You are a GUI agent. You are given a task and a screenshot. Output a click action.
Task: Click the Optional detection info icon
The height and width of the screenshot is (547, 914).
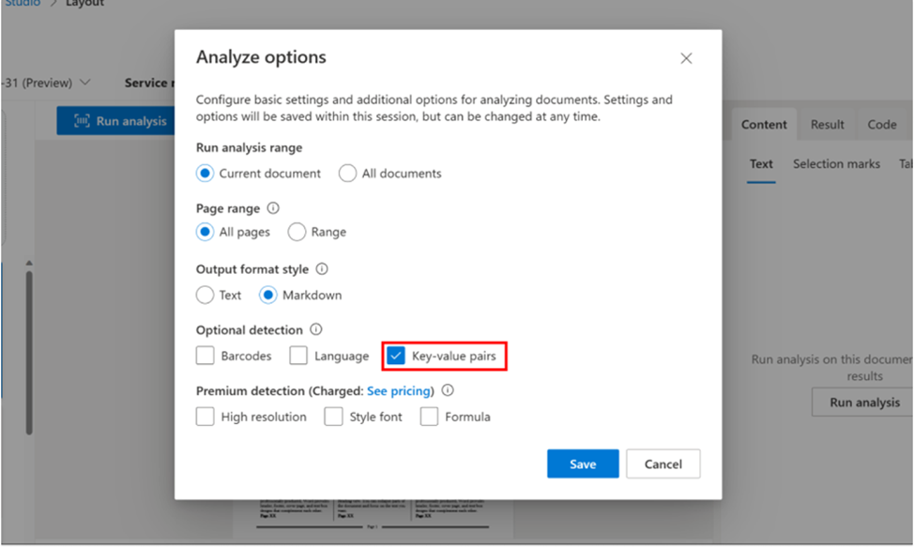click(x=316, y=330)
